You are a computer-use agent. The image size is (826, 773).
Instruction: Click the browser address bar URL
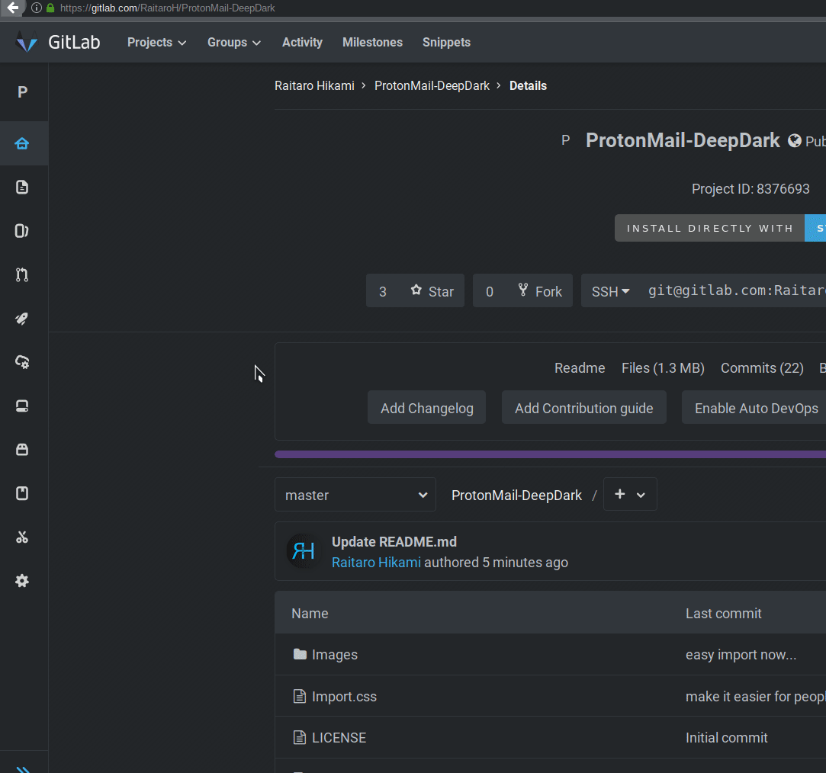(168, 8)
